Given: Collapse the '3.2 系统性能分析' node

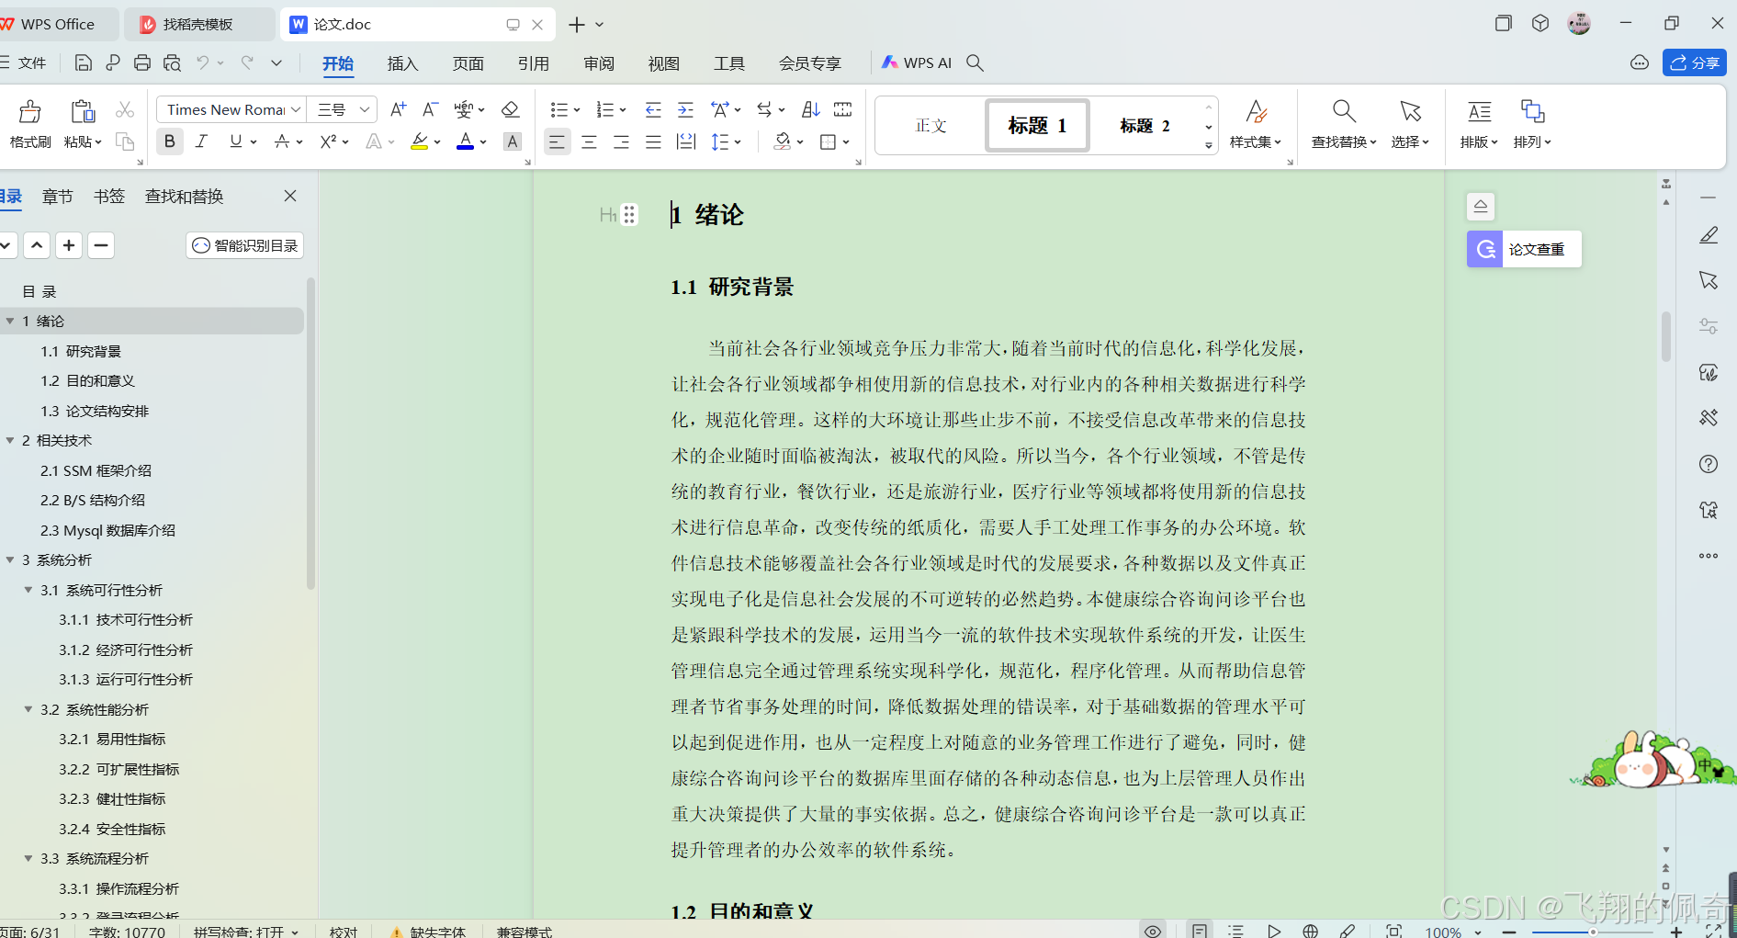Looking at the screenshot, I should 28,709.
